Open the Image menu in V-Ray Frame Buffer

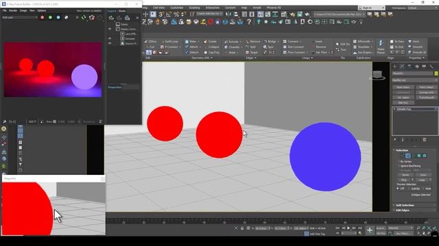tap(23, 11)
